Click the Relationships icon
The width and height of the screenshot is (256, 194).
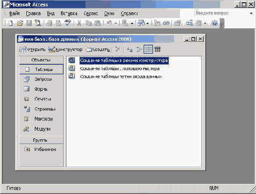tap(189, 23)
